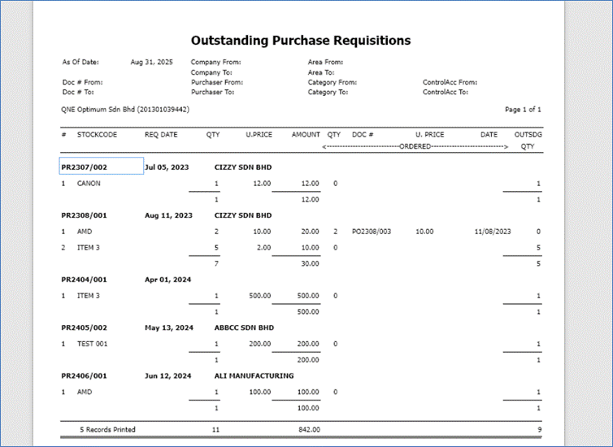Select the CANON stock code
This screenshot has width=613, height=447.
[89, 184]
